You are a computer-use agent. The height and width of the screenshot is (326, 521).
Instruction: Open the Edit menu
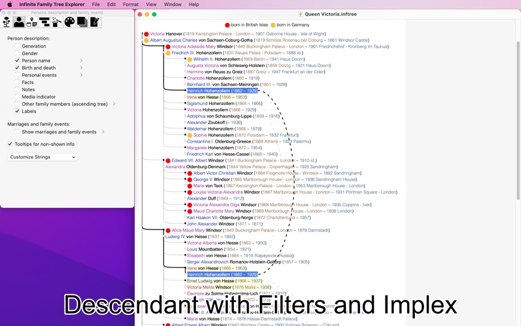point(111,5)
